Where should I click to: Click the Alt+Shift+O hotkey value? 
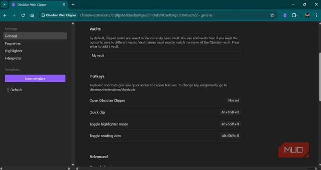(230, 112)
